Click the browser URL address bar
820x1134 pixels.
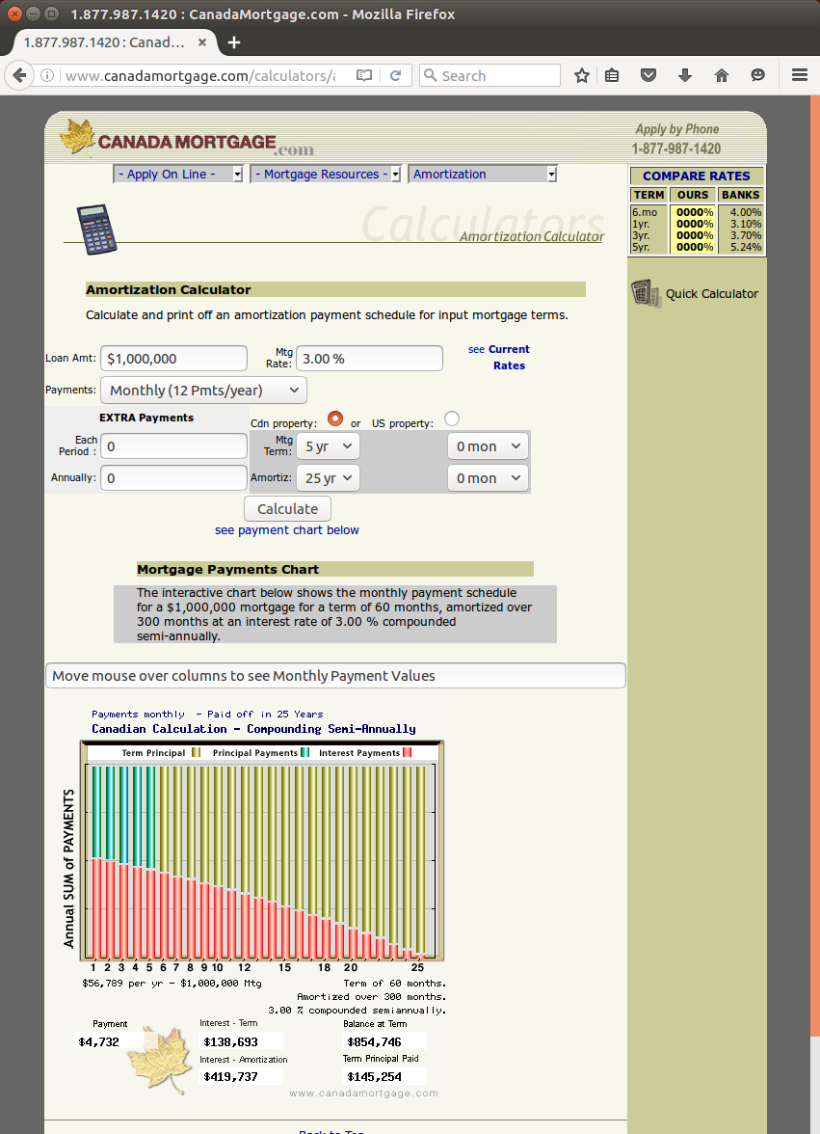[200, 75]
